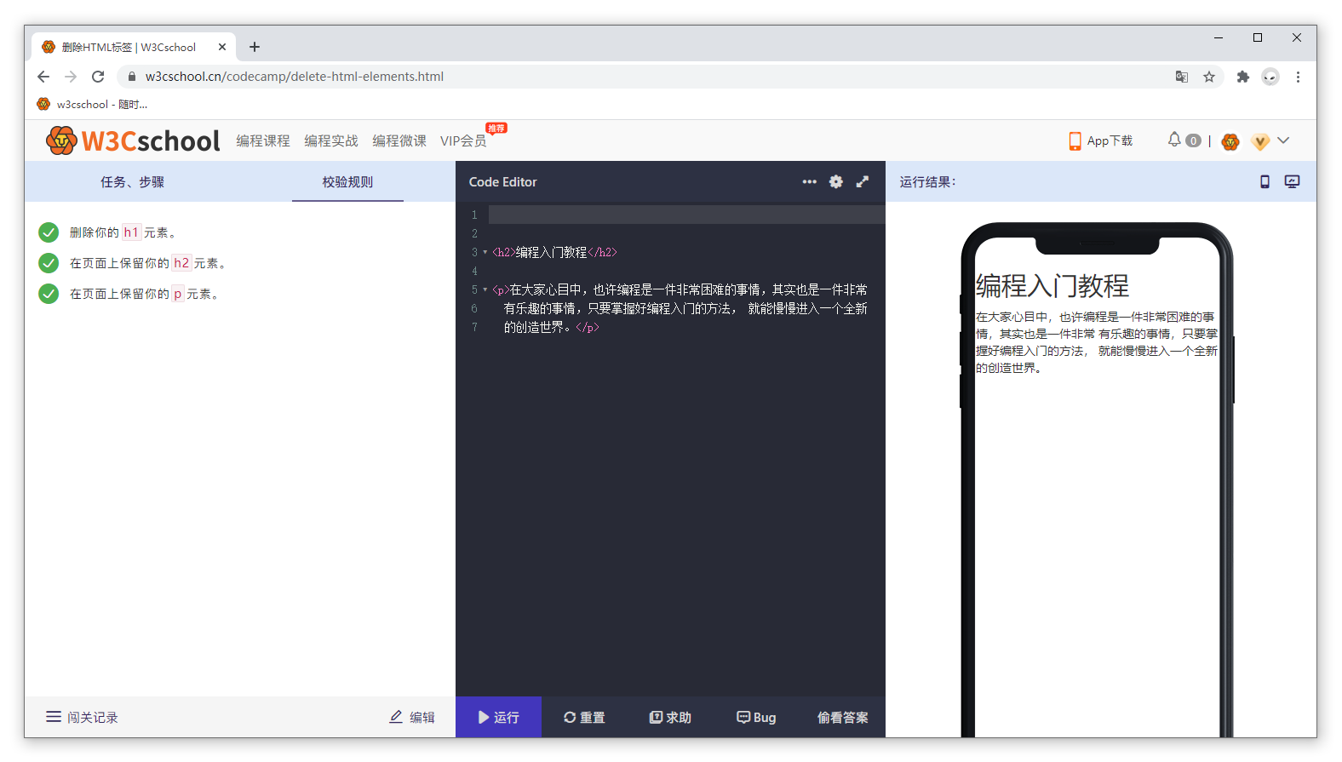Run the code with 运行 button
Viewport: 1342px width, 762px height.
[498, 717]
